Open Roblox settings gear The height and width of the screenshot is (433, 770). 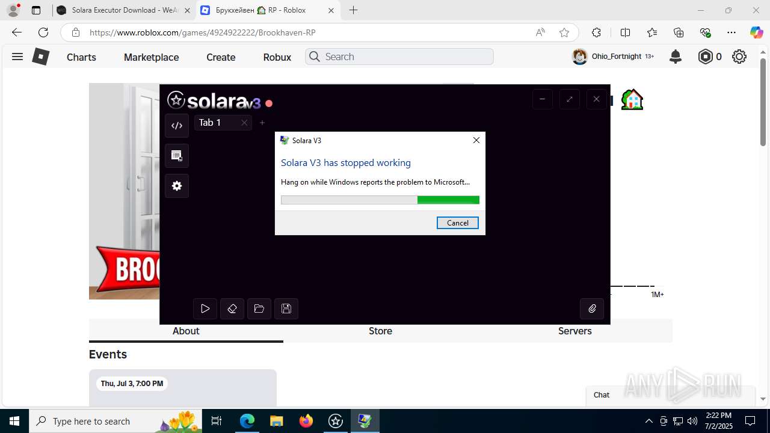coord(739,57)
